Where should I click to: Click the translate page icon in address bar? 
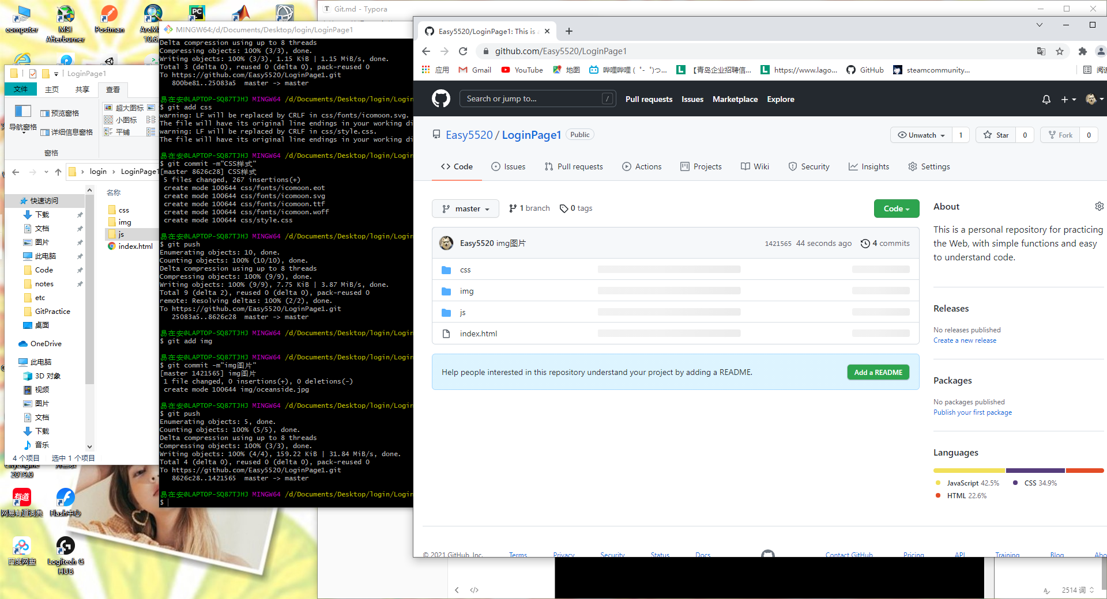(1041, 51)
